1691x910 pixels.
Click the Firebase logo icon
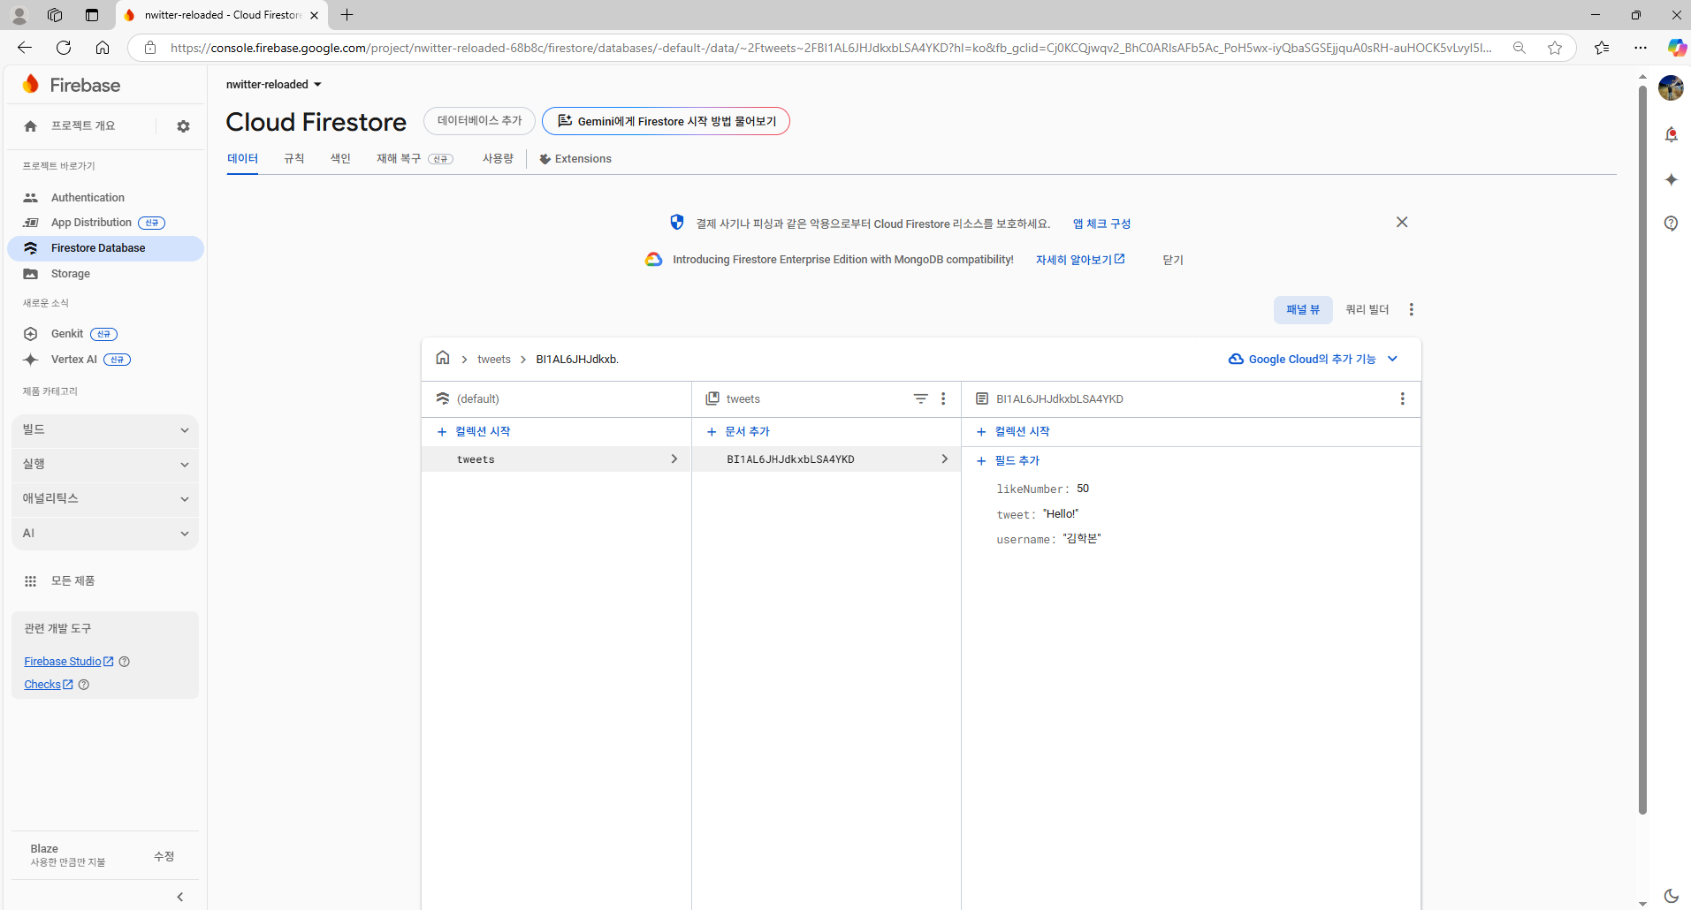[31, 84]
